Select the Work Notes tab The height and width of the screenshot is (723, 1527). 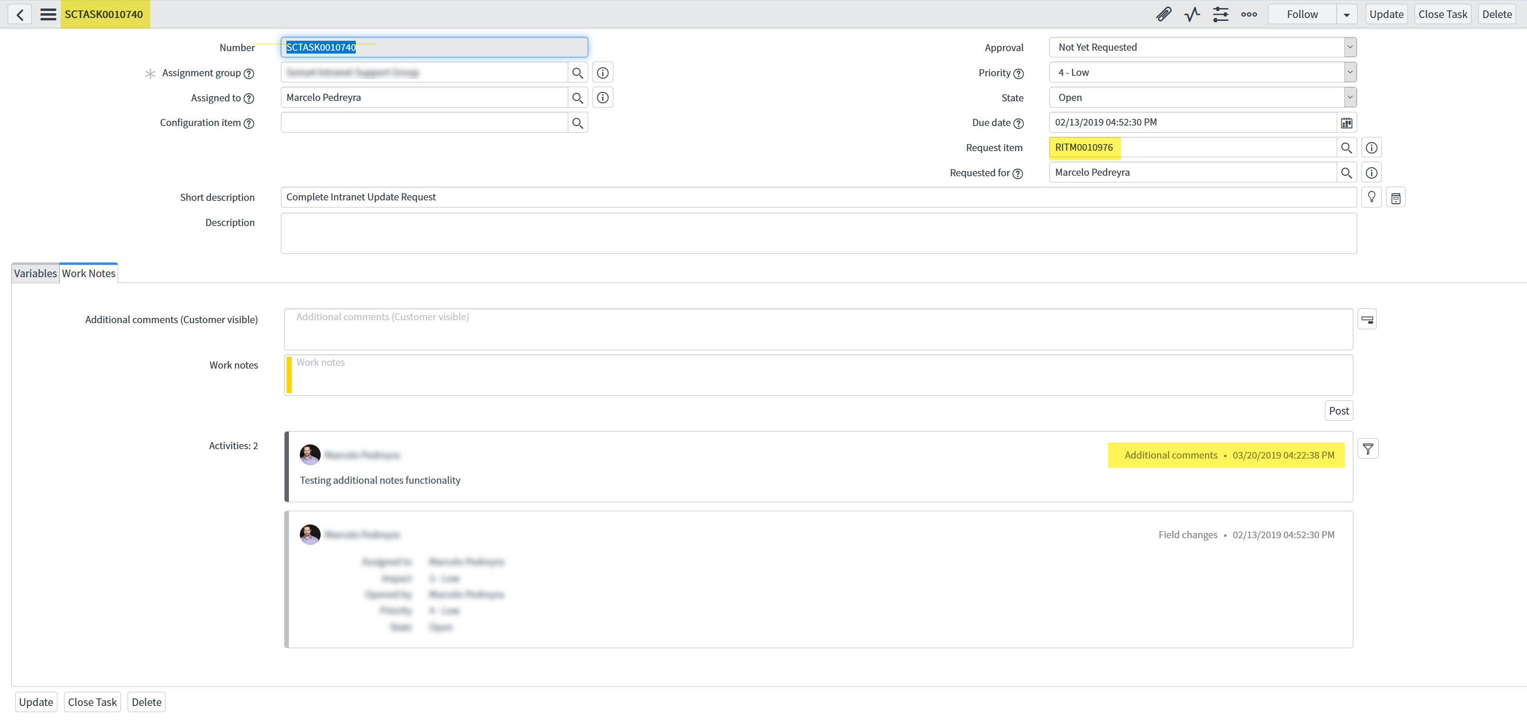coord(88,273)
